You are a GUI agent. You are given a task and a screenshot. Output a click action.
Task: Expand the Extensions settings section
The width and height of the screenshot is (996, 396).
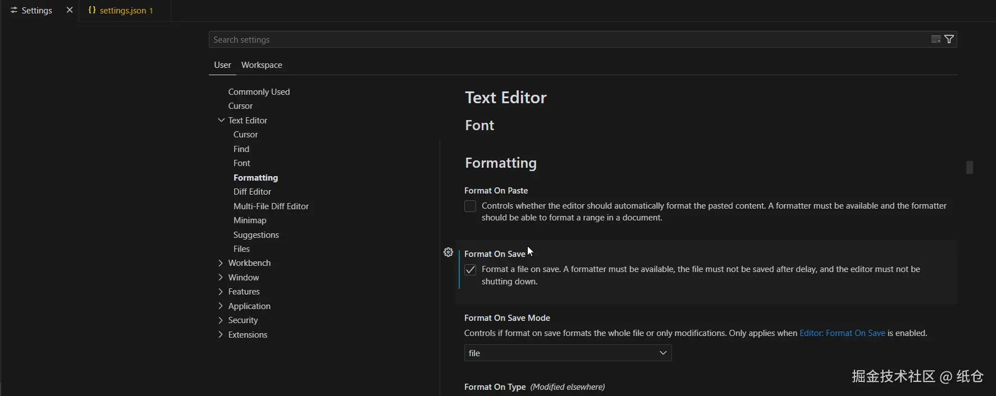coord(221,335)
